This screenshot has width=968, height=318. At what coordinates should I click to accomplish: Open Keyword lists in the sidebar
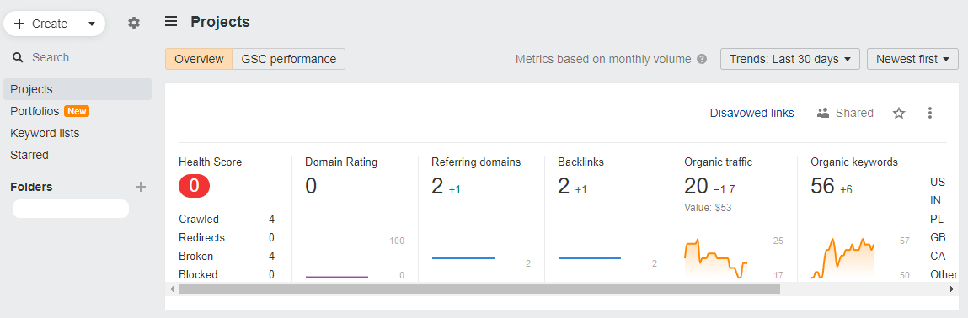point(45,133)
